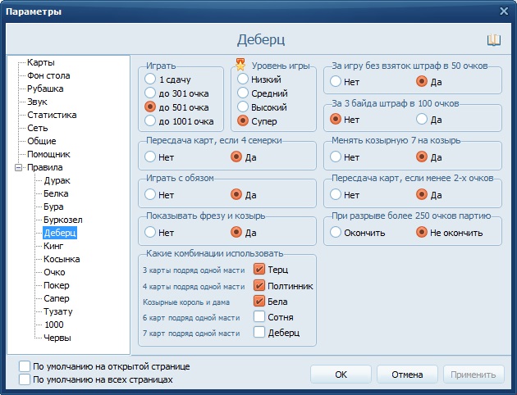Viewport: 517px width, 395px height.
Task: Choose the Тузату rules entry
Action: (59, 311)
